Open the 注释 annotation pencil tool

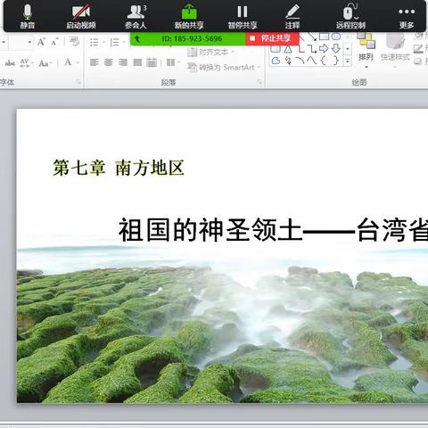click(292, 16)
